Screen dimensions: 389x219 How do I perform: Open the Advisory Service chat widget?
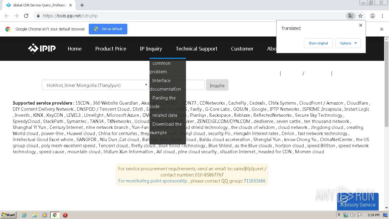[x=358, y=201]
